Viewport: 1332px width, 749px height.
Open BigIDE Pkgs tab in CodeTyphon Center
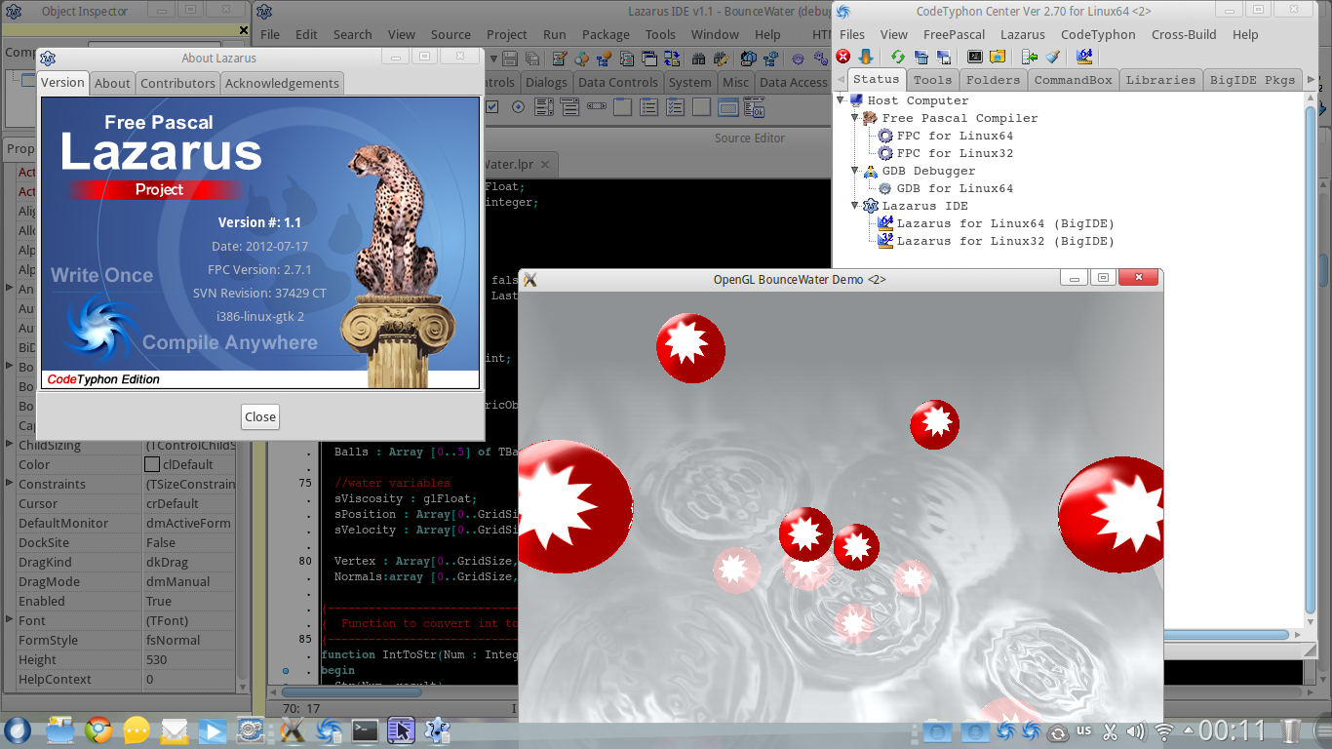1252,80
